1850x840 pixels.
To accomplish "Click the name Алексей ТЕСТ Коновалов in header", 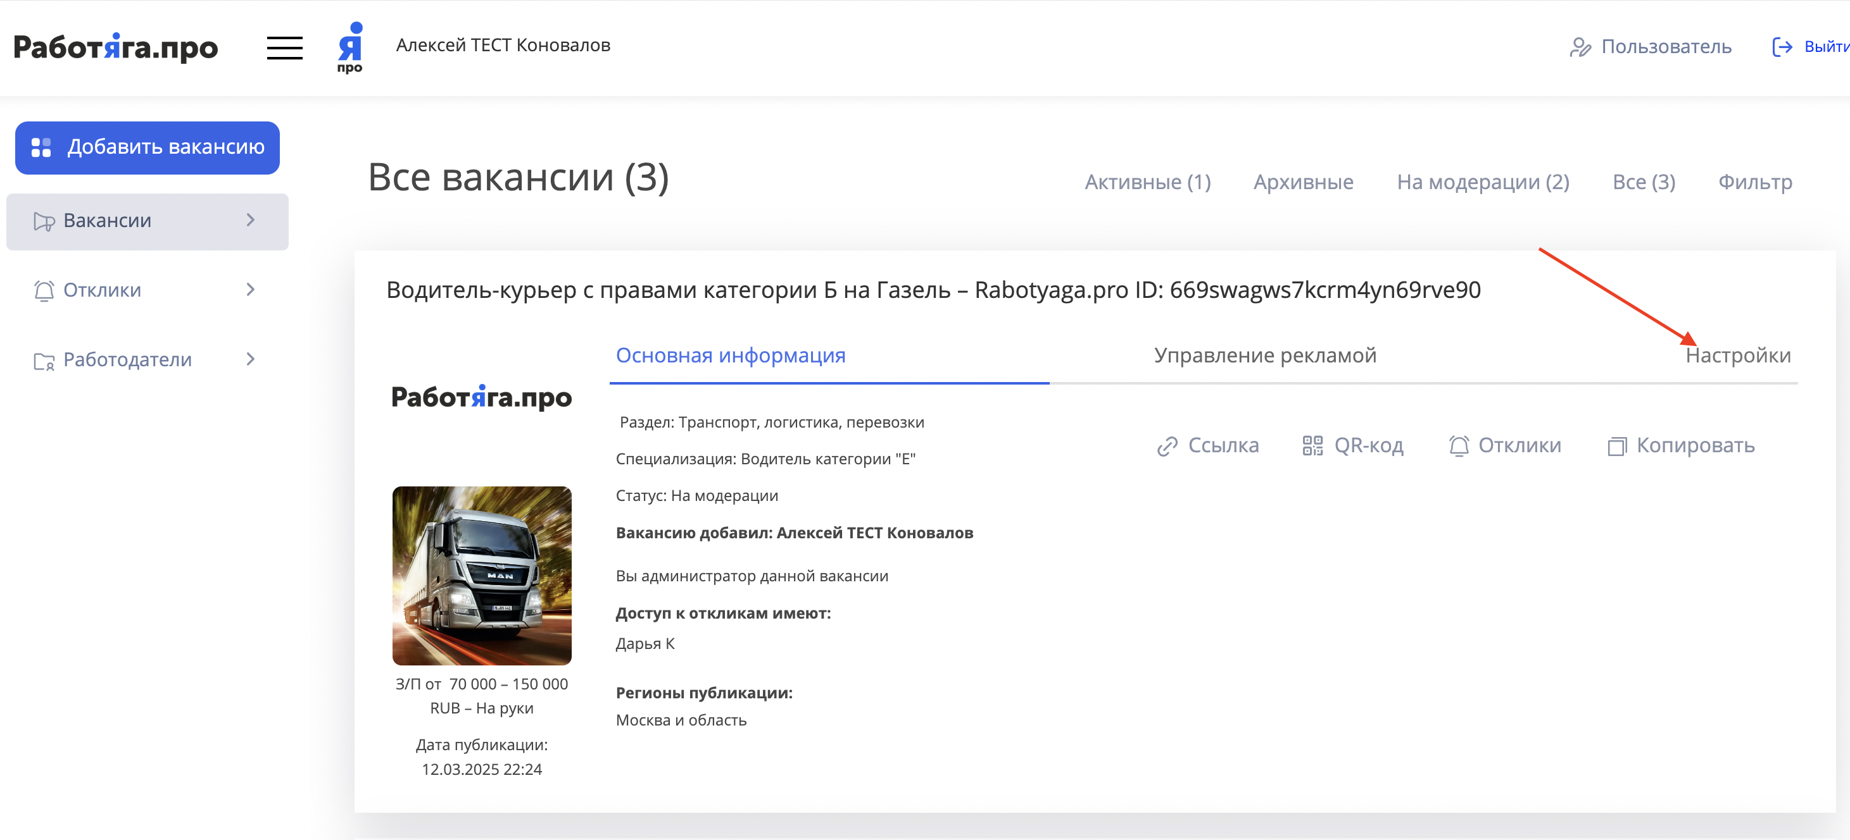I will (x=503, y=45).
